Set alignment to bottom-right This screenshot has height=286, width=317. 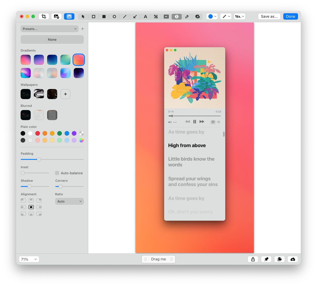click(39, 214)
